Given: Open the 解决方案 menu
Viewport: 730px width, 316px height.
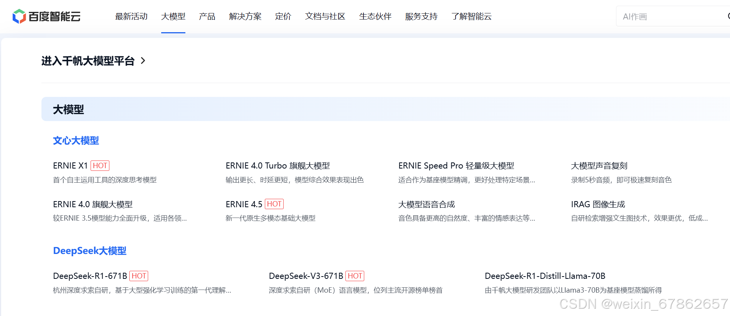Looking at the screenshot, I should coord(245,16).
